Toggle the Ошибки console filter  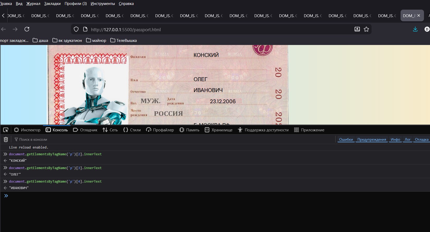click(346, 139)
